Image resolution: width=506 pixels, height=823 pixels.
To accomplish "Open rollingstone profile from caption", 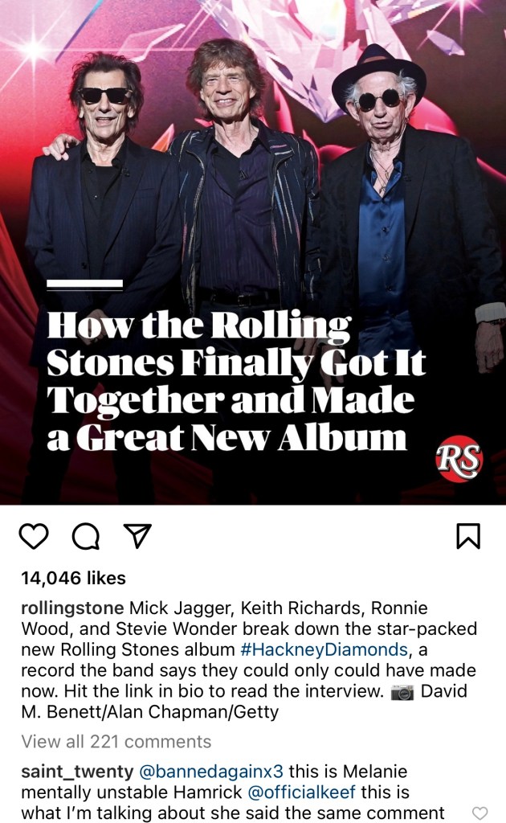I will pyautogui.click(x=72, y=608).
